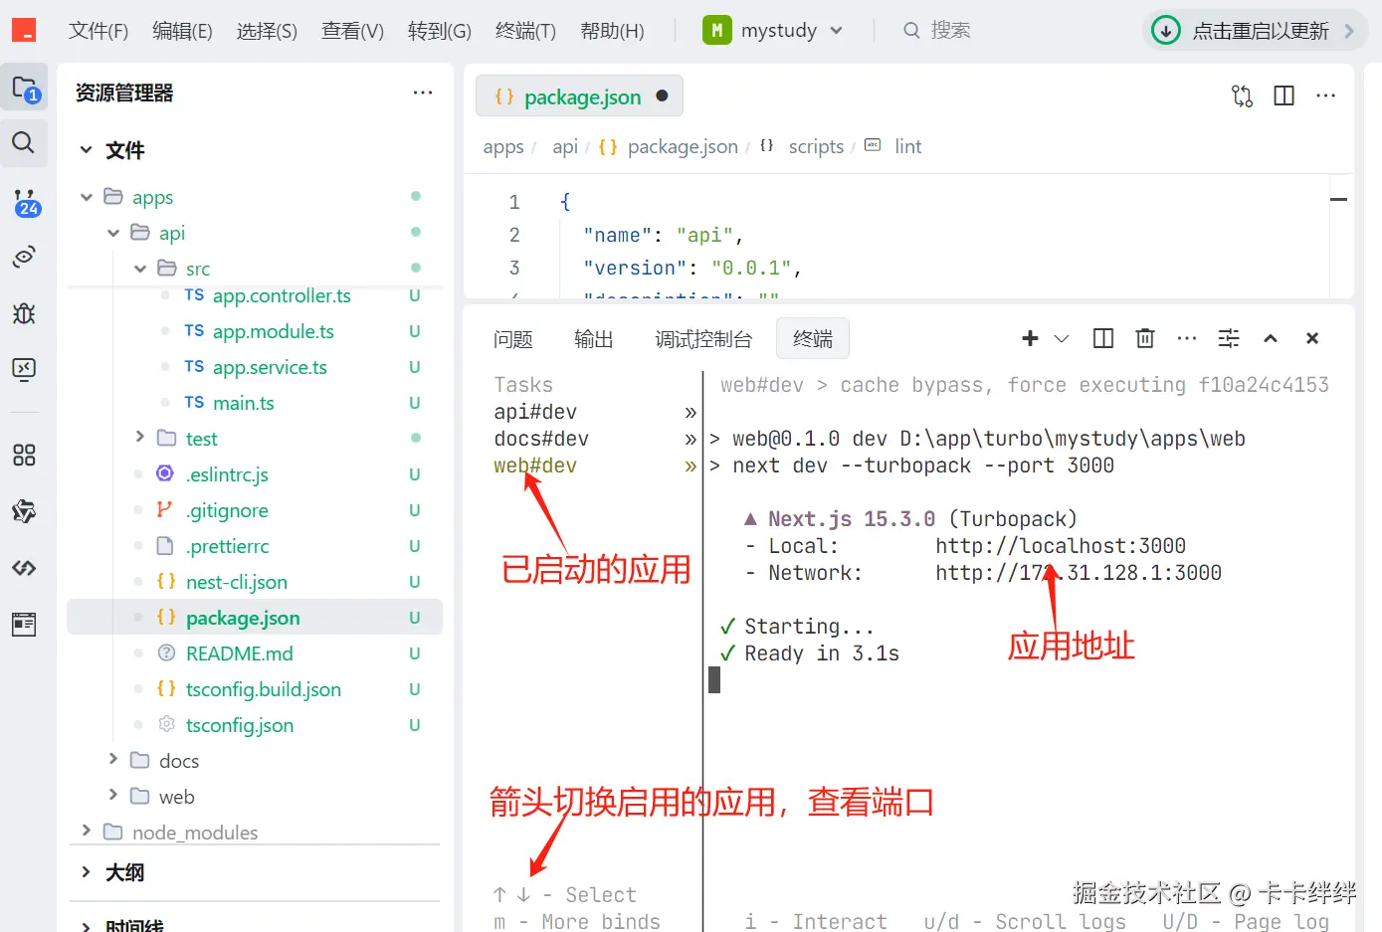Open the layout panel icon at activity bar bottom
Screen dimensions: 1382x932
[24, 624]
